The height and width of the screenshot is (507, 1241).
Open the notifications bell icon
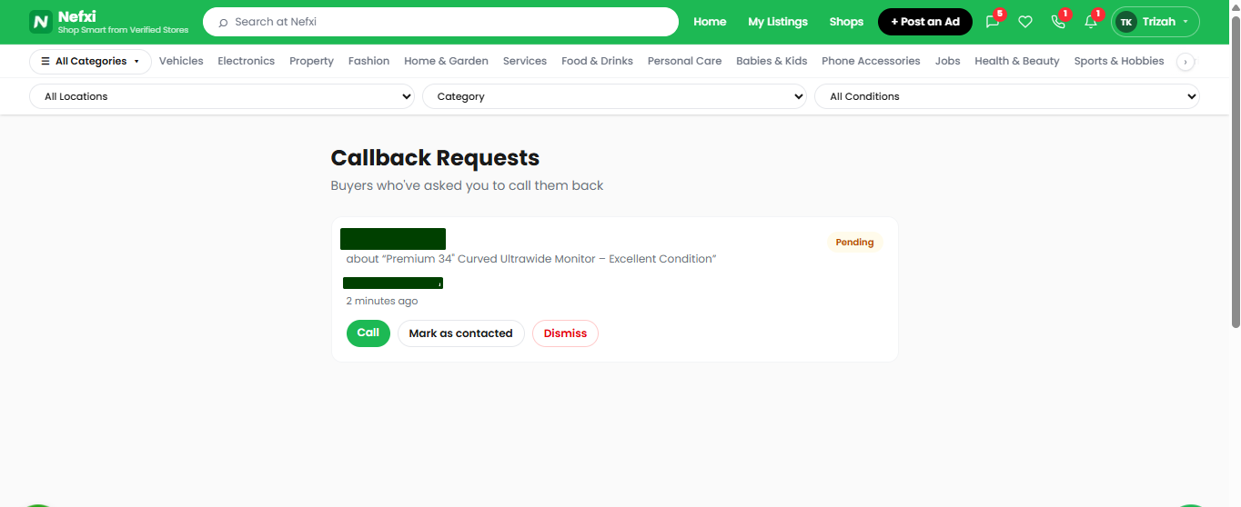[x=1091, y=22]
